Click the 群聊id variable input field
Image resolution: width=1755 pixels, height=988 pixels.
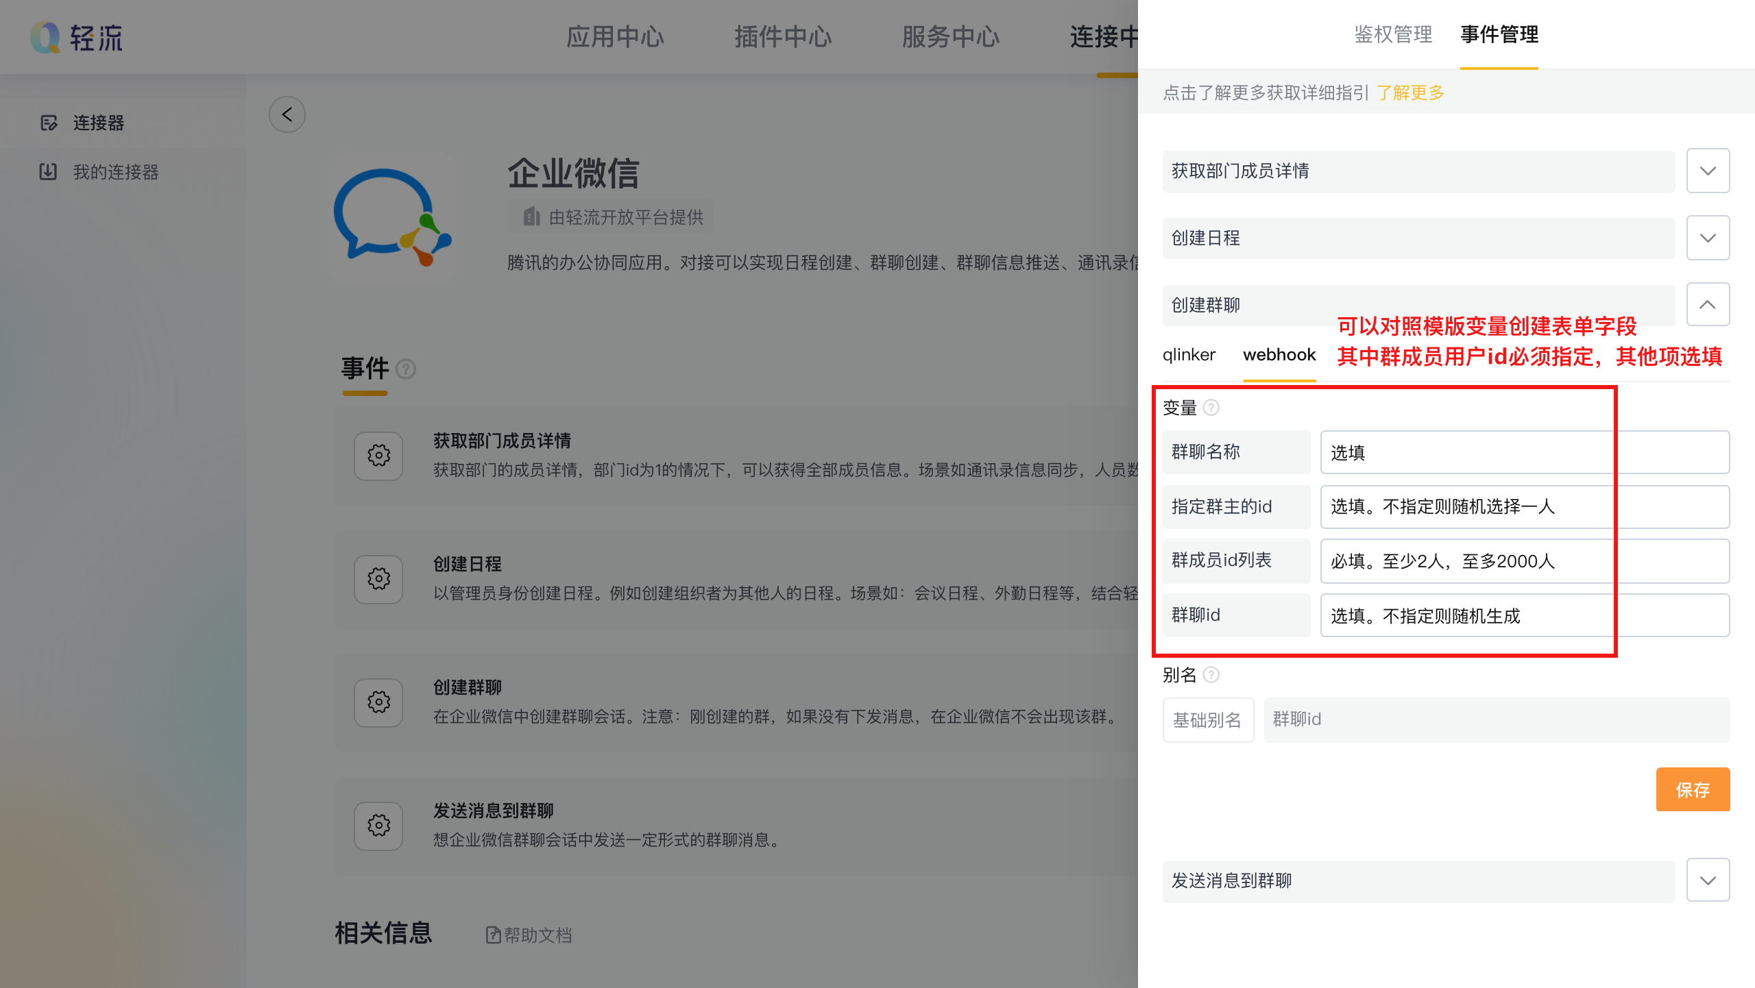[x=1525, y=615]
